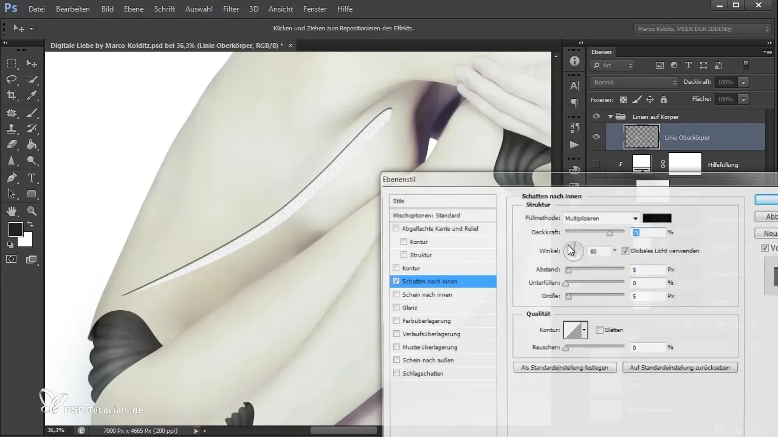The height and width of the screenshot is (437, 778).
Task: Enable Schein nach innen effect
Action: click(x=397, y=294)
